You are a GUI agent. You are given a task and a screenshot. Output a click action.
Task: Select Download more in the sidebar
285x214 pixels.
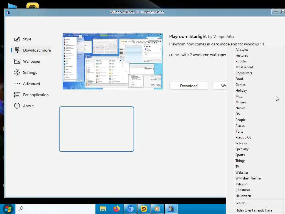(x=37, y=50)
